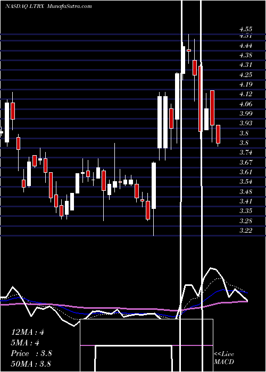Click the 3.41 price level label
266x372 pixels.
tap(246, 201)
